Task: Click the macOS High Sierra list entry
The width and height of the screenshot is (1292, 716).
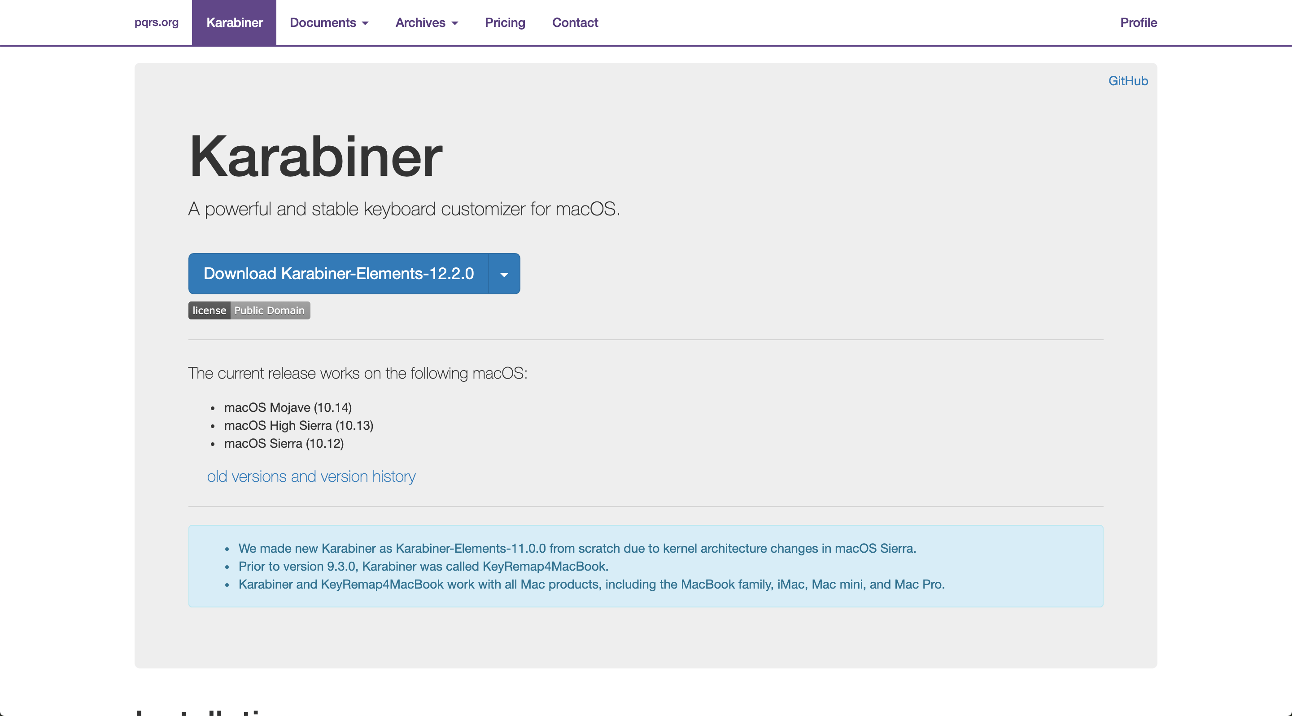Action: pos(298,425)
